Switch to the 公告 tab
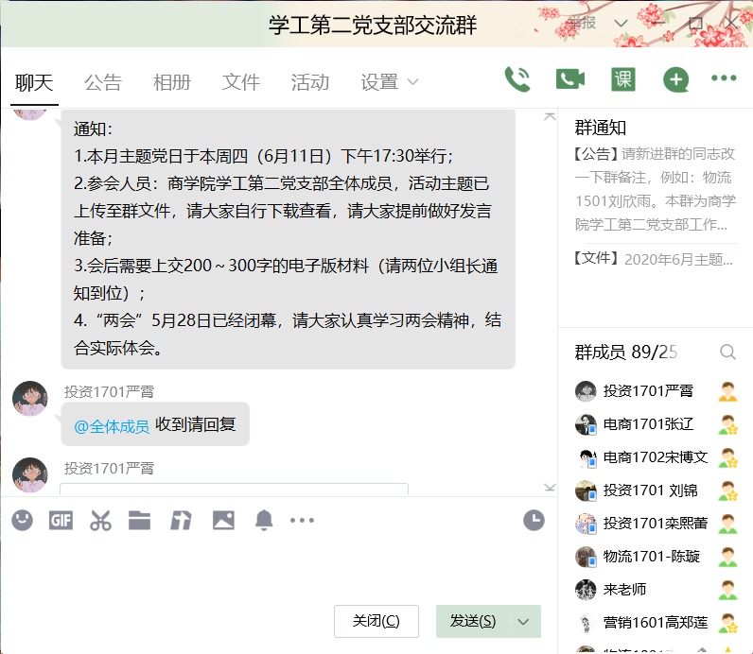Screen dimensions: 753x654 102,82
